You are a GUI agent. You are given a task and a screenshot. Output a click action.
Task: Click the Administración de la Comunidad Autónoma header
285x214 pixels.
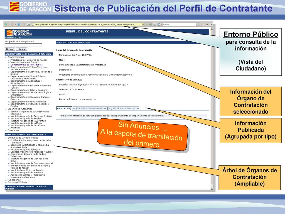(29, 54)
